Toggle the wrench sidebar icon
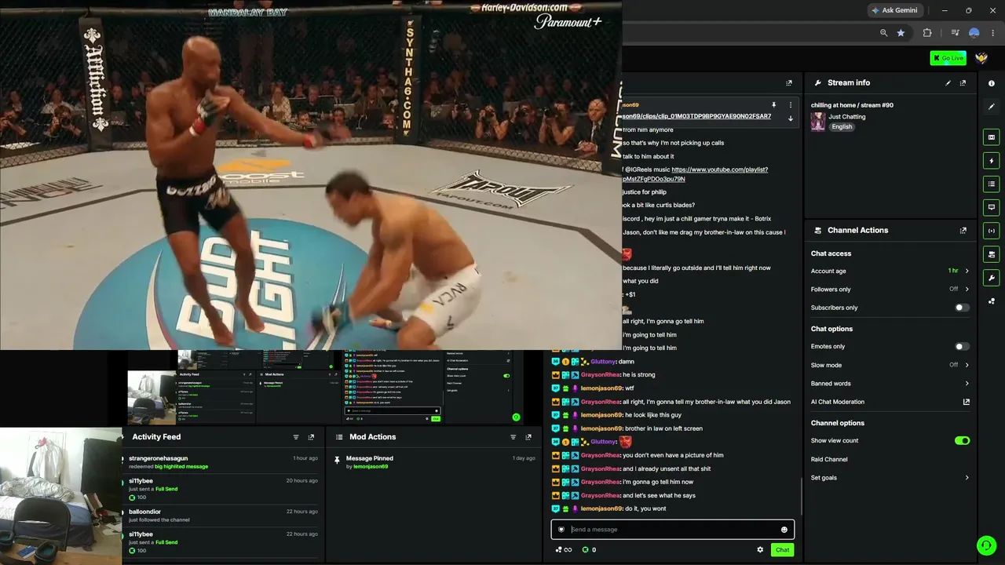This screenshot has height=565, width=1005. (992, 278)
